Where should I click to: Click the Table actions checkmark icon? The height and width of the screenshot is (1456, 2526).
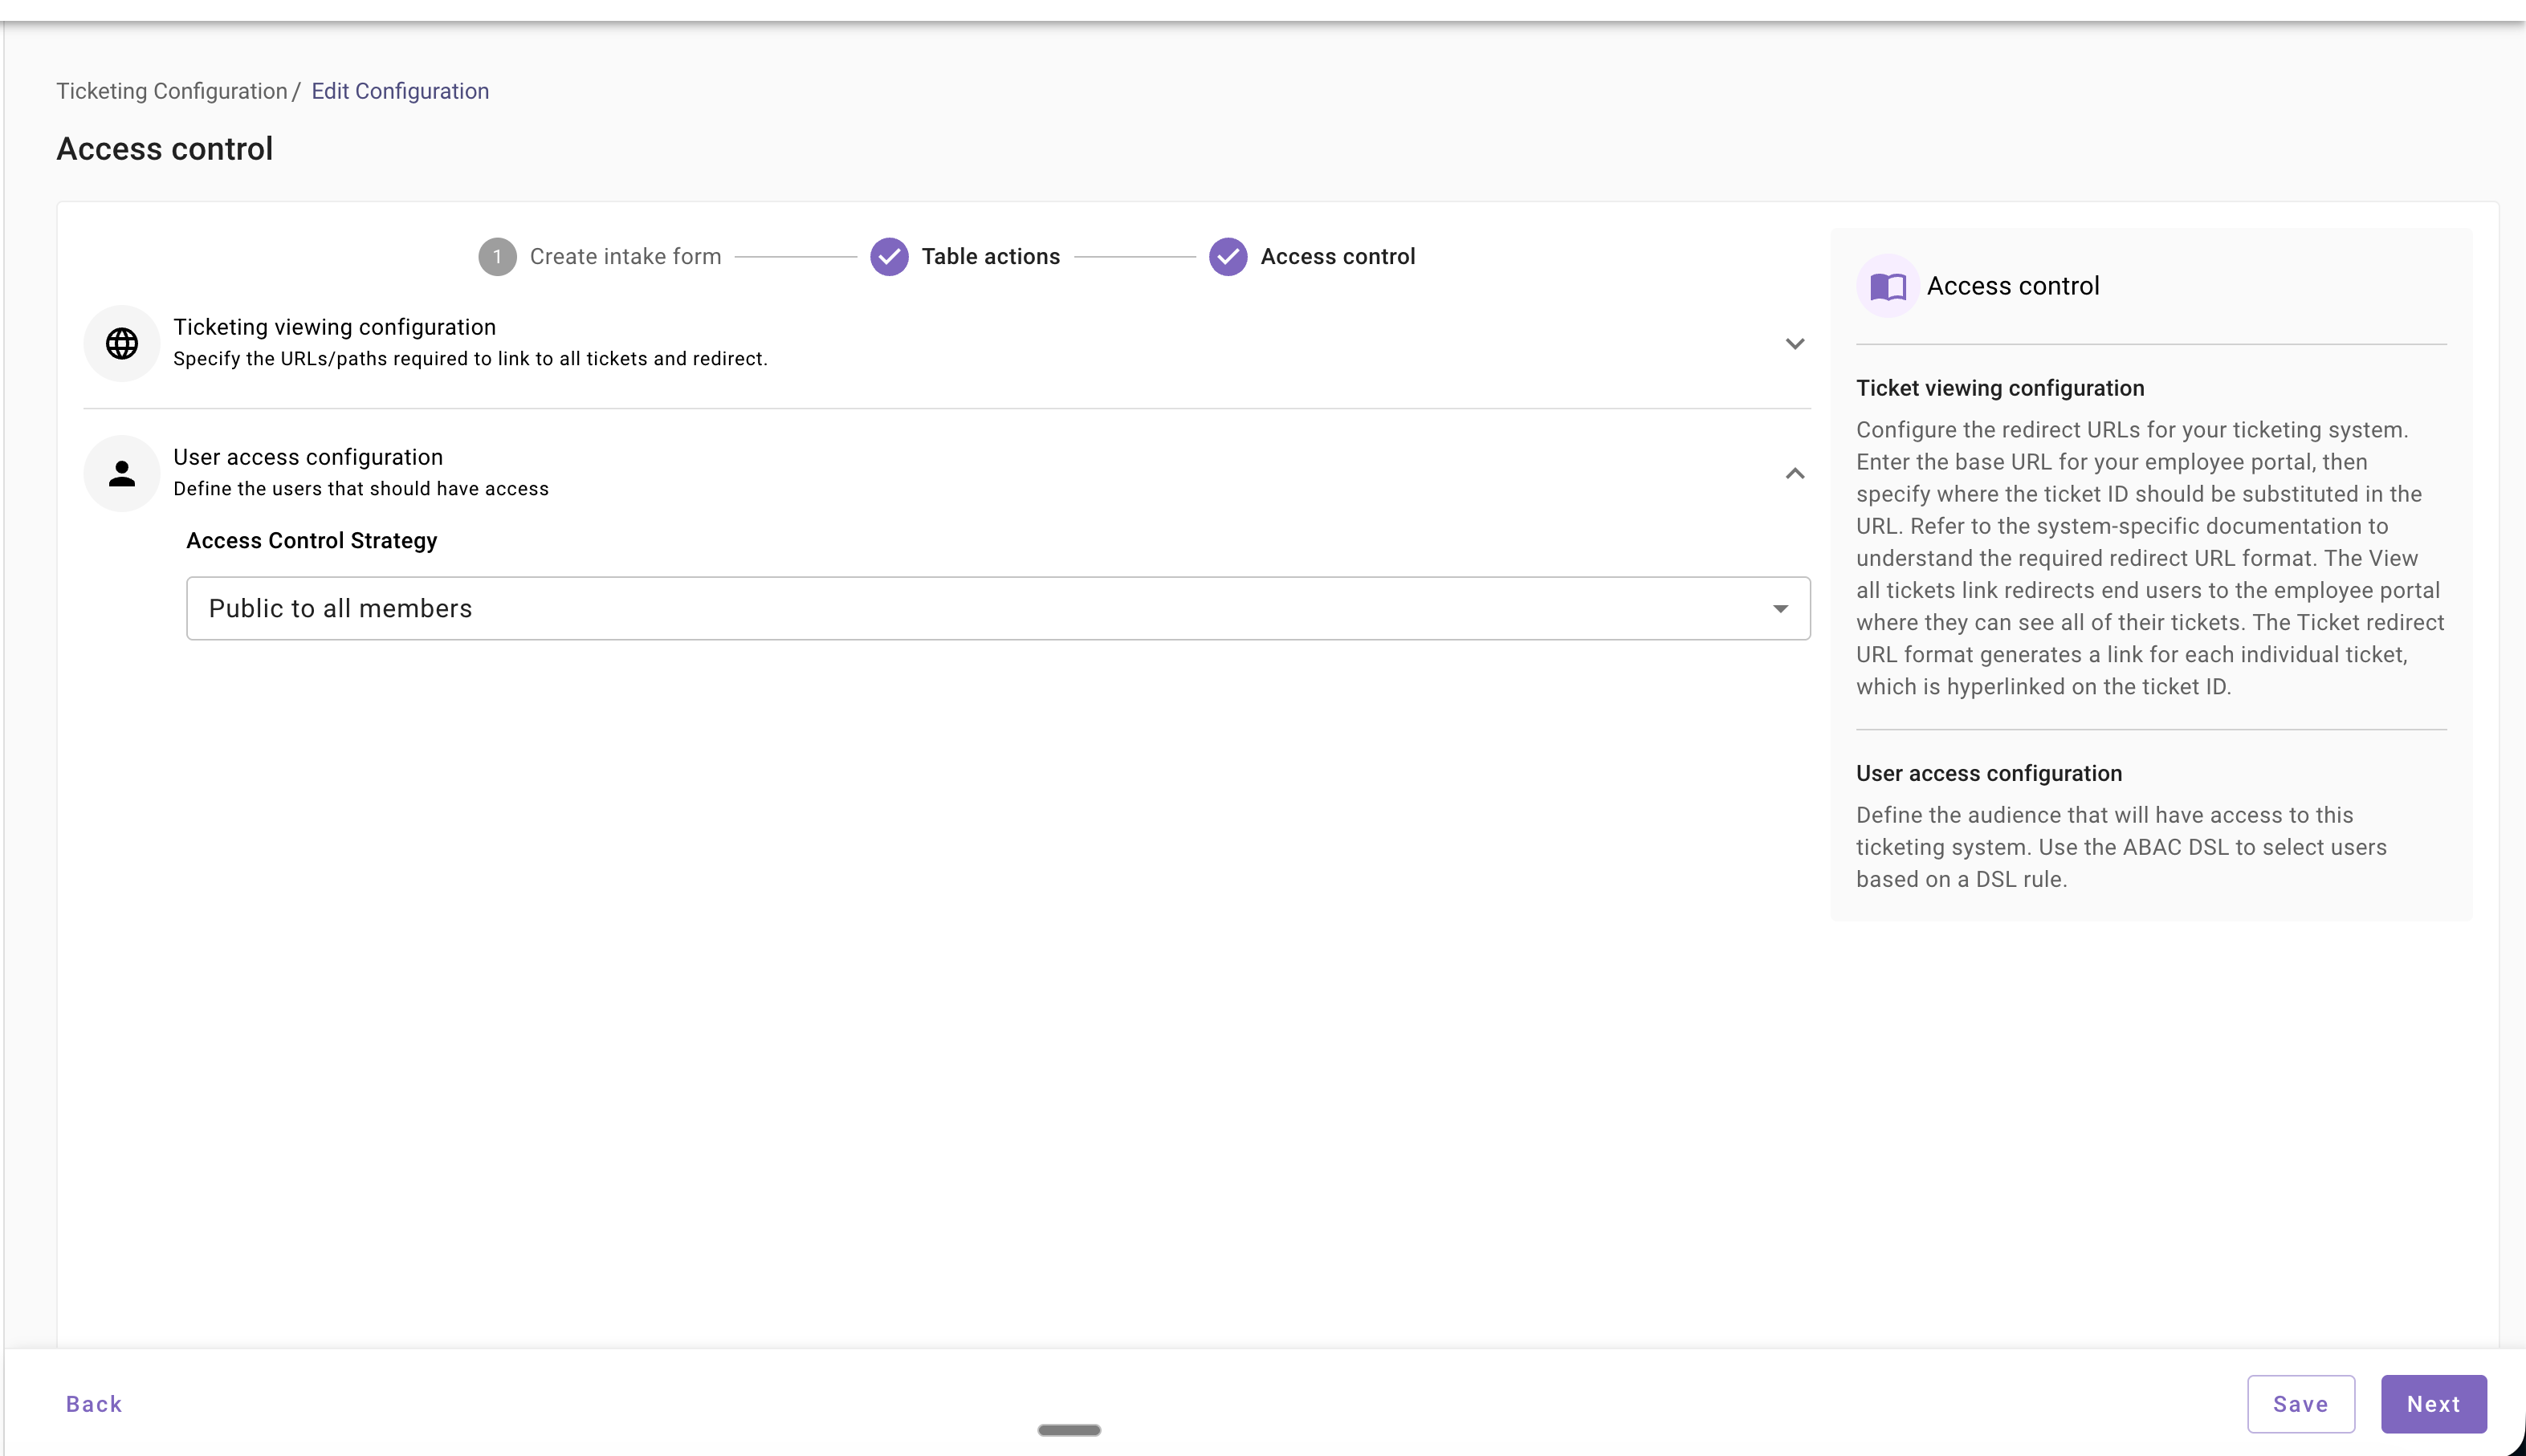click(x=888, y=257)
